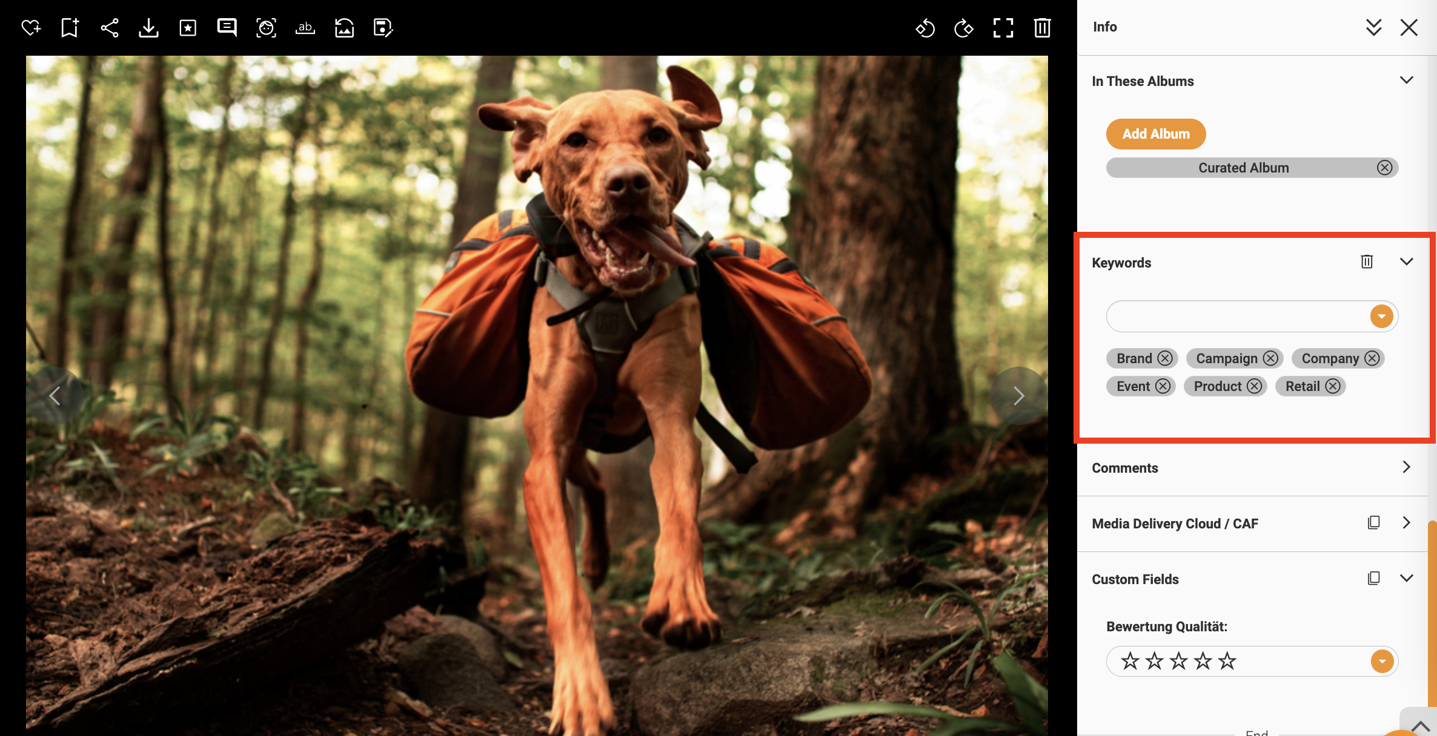Collapse the Custom Fields section
This screenshot has height=736, width=1437.
(x=1407, y=579)
